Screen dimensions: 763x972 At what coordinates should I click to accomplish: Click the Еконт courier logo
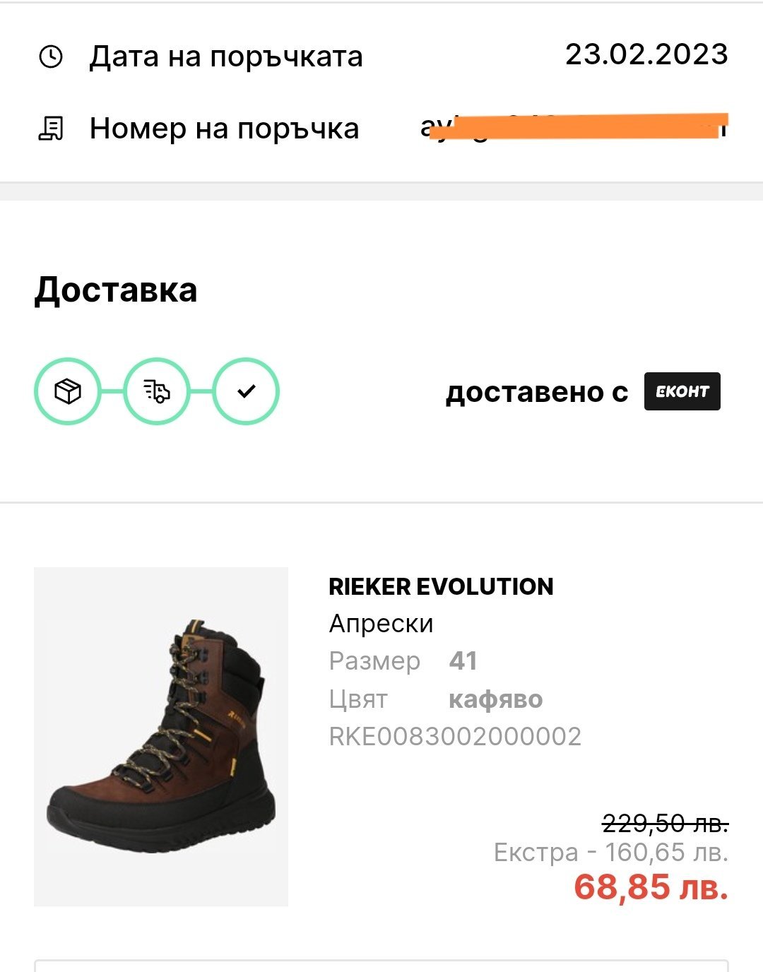coord(682,391)
